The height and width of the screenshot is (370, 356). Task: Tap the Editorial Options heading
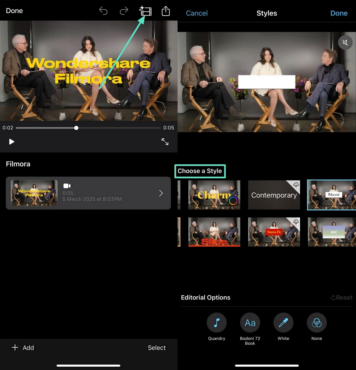[x=206, y=298]
